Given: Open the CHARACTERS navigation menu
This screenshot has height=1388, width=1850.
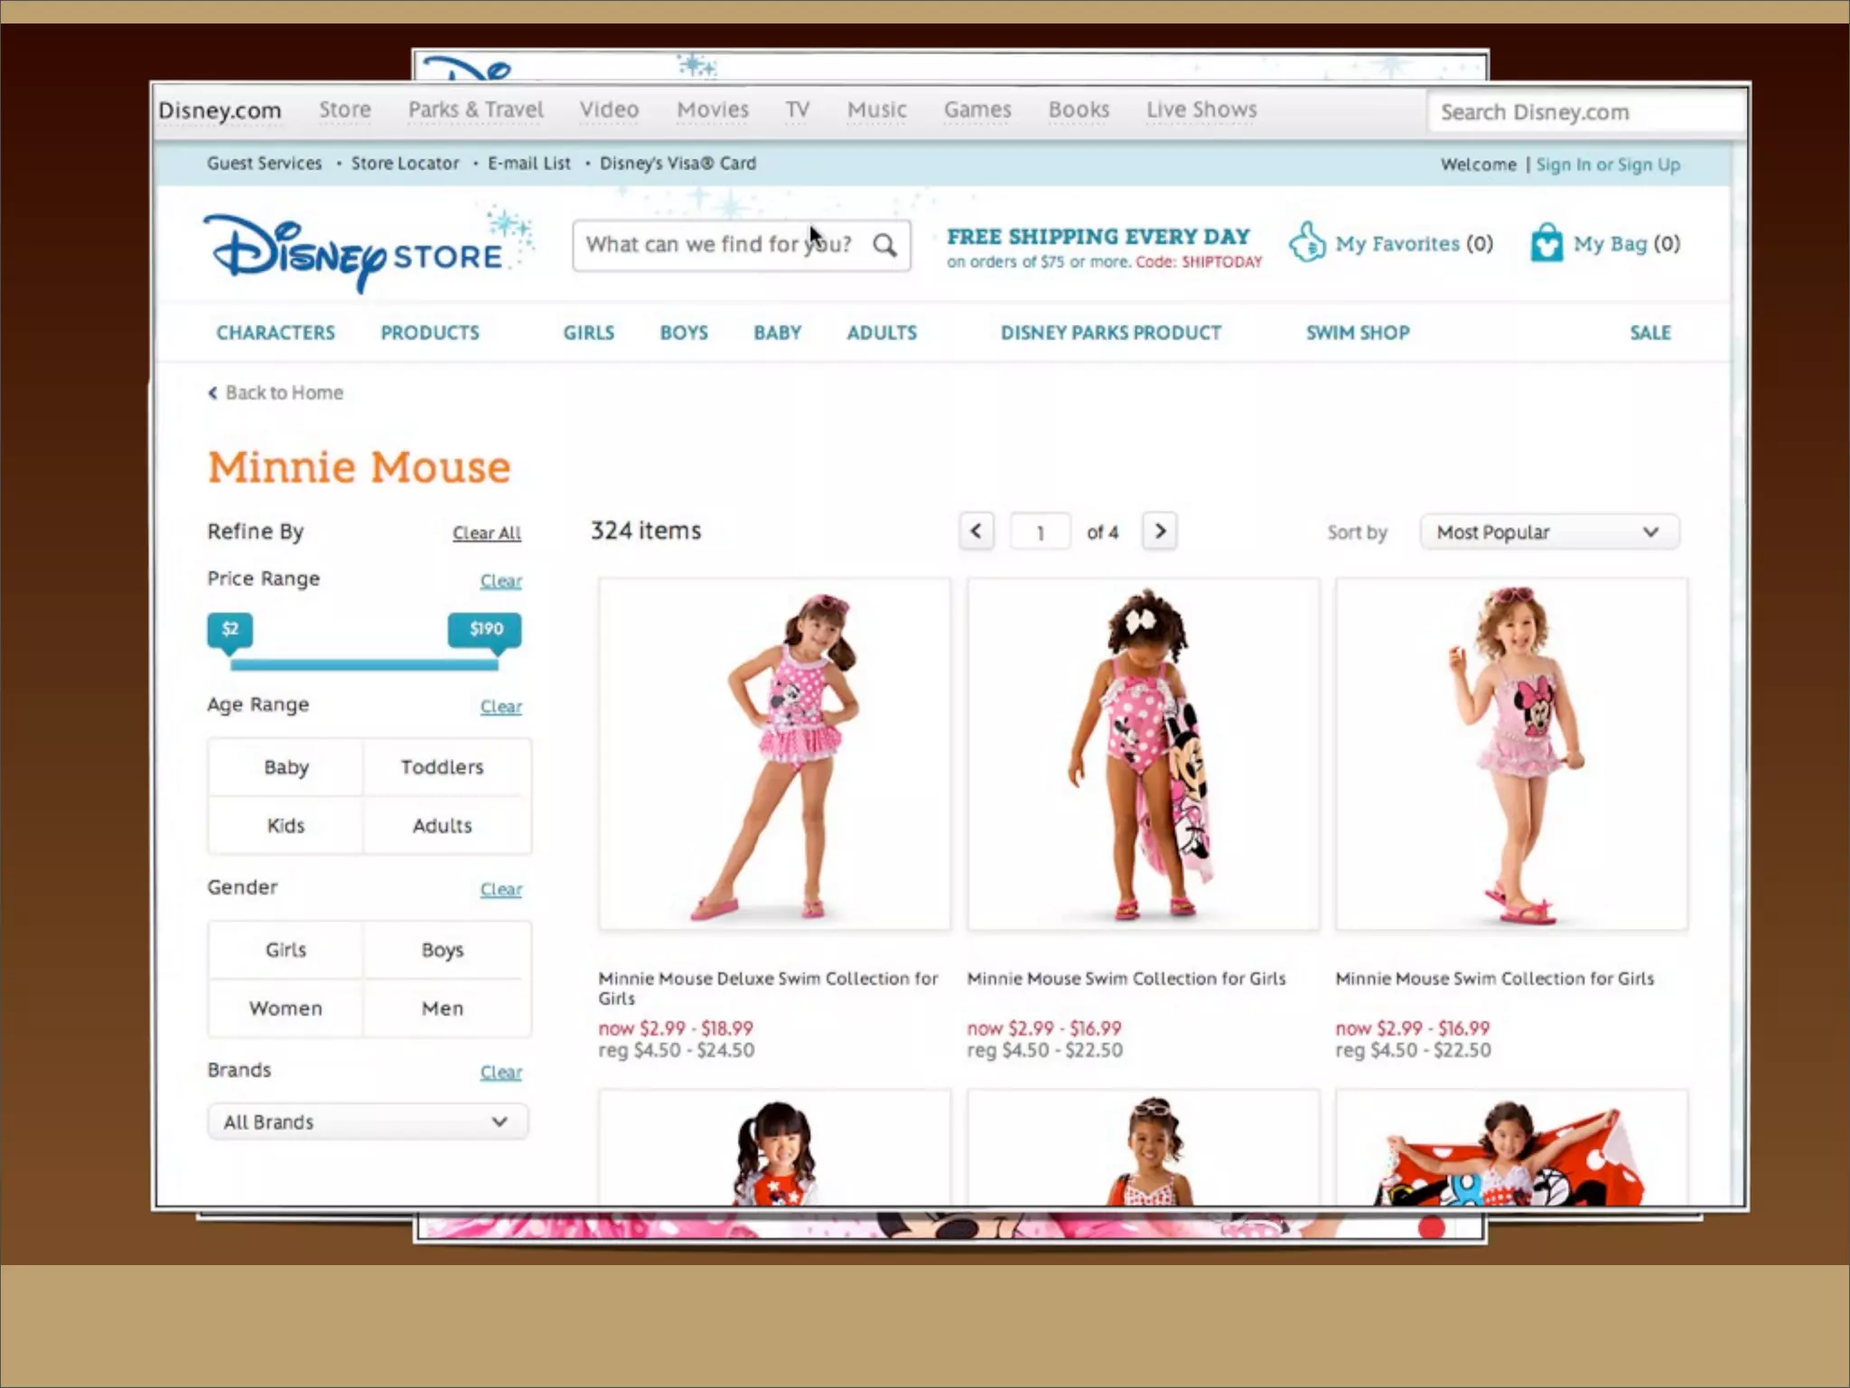Looking at the screenshot, I should (276, 333).
